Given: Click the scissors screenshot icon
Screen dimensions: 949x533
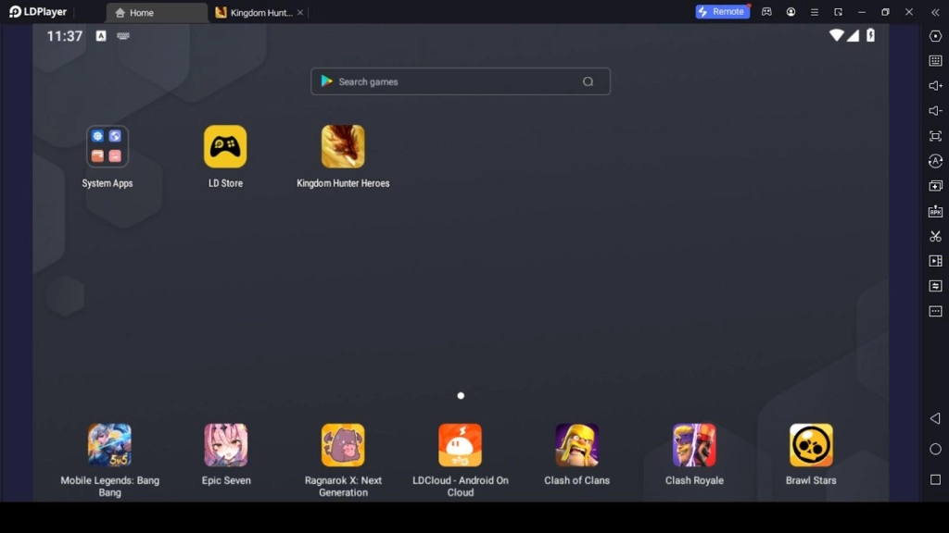Looking at the screenshot, I should (x=935, y=236).
